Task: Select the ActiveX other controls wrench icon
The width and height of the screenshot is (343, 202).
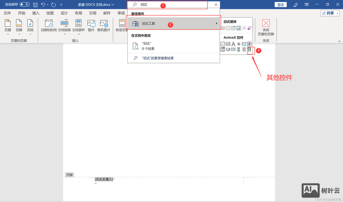Action: [x=250, y=49]
